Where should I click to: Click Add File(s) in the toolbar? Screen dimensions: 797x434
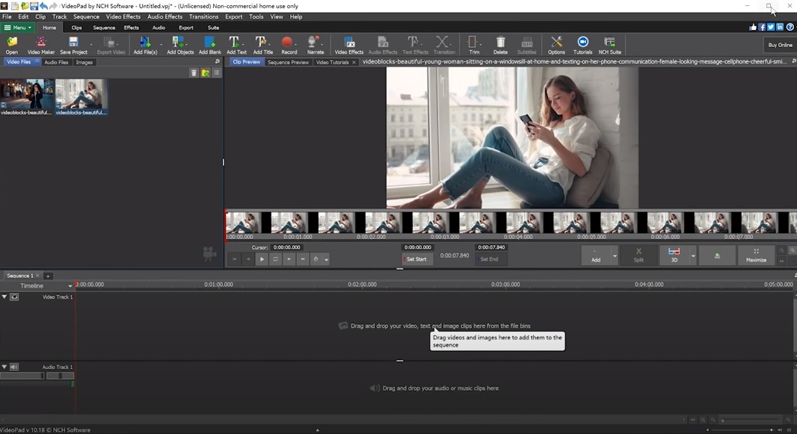(145, 45)
